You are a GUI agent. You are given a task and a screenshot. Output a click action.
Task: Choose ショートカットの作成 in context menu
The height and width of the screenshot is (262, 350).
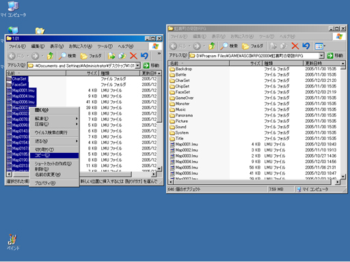(55, 164)
